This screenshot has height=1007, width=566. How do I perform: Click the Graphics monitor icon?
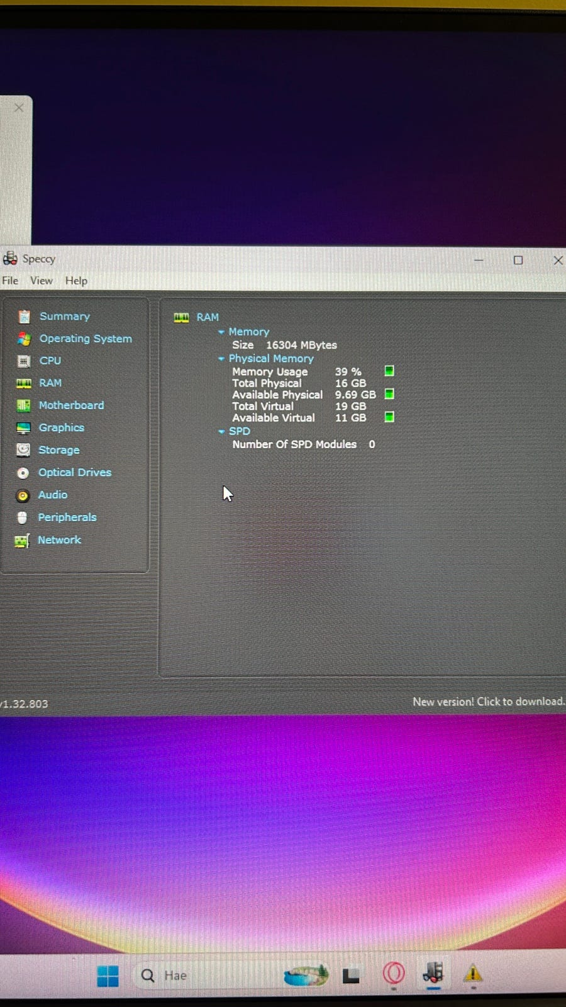tap(23, 428)
